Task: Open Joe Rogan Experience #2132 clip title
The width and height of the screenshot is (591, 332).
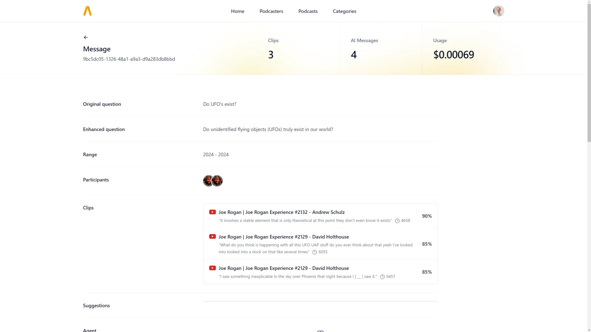Action: point(282,212)
